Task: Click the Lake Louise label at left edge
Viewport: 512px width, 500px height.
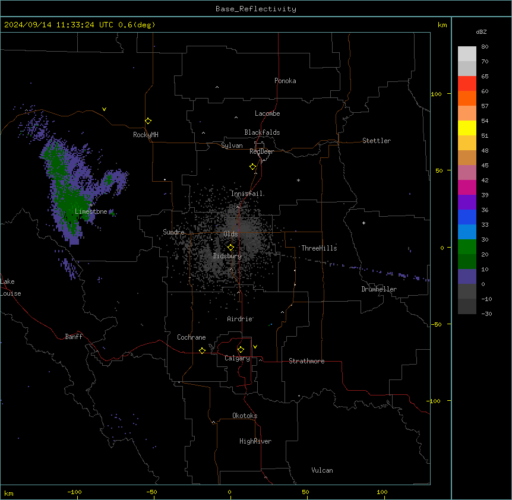Action: pyautogui.click(x=11, y=287)
